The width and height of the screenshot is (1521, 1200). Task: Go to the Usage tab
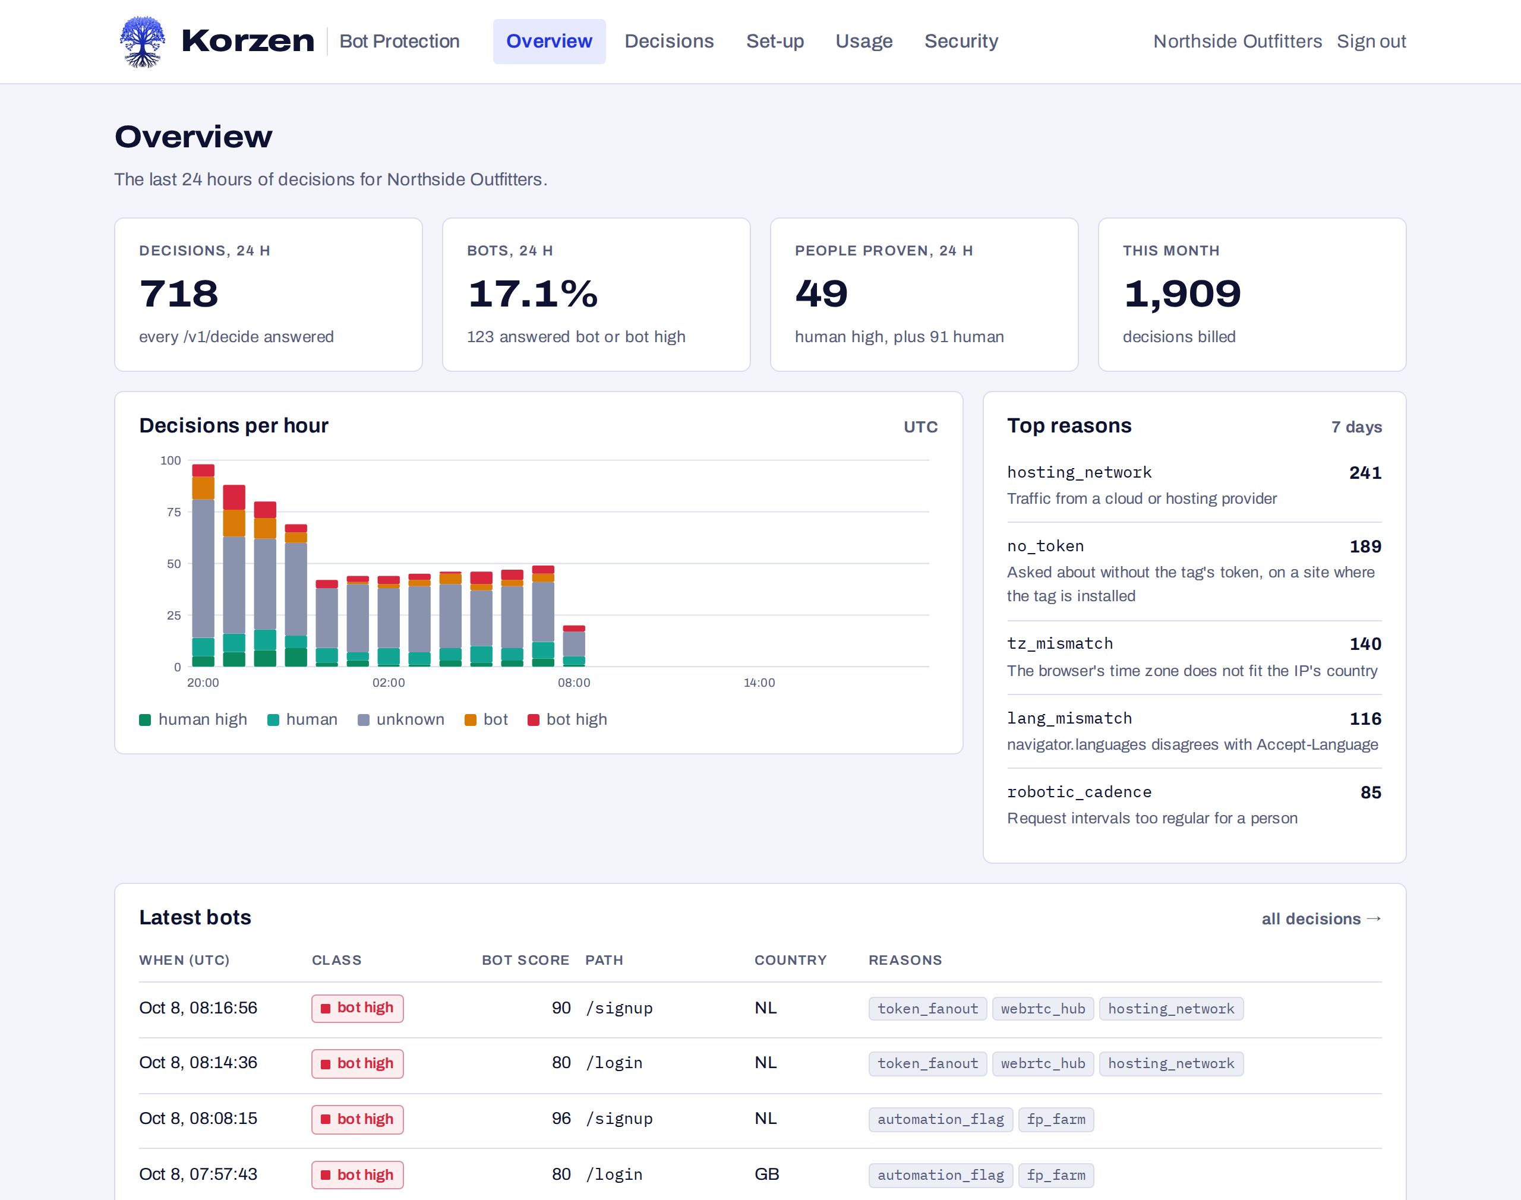tap(863, 42)
